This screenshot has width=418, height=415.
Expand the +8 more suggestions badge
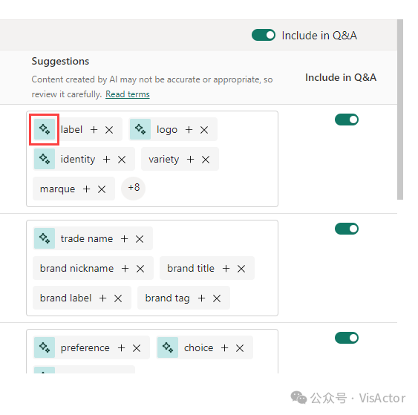point(134,188)
